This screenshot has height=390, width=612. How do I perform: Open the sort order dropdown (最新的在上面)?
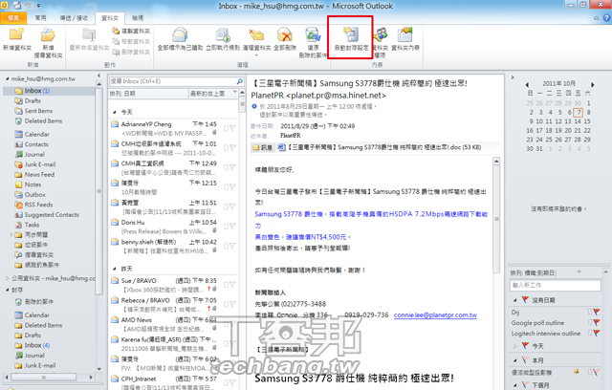[212, 94]
